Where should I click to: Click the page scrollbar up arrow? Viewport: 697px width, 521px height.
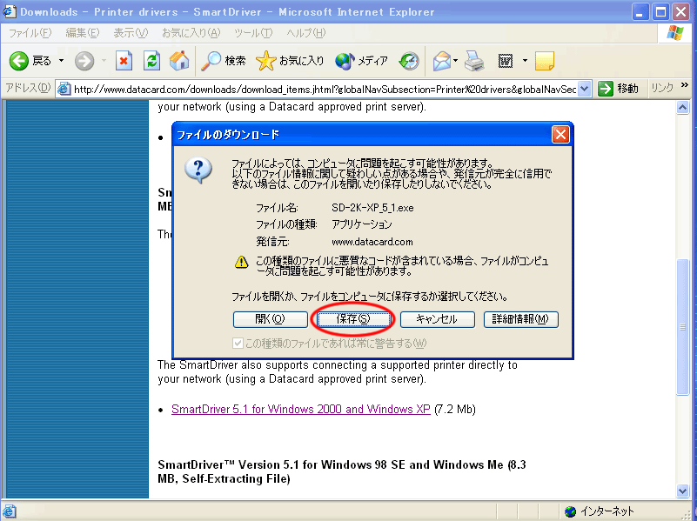(683, 108)
